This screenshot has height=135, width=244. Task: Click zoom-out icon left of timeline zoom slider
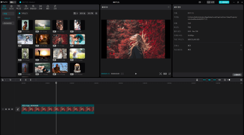point(225,80)
